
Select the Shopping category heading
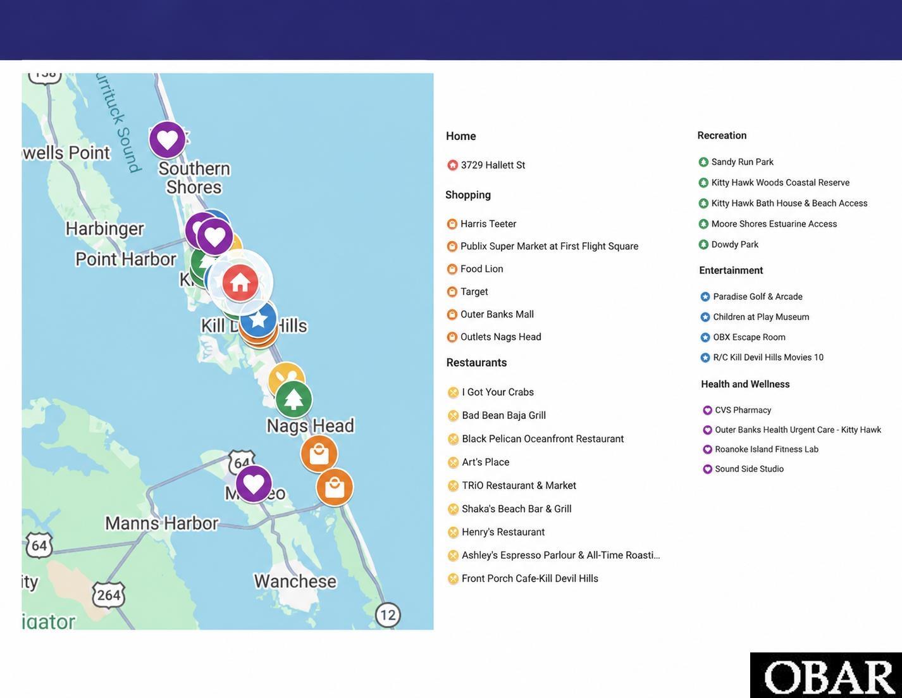click(468, 195)
